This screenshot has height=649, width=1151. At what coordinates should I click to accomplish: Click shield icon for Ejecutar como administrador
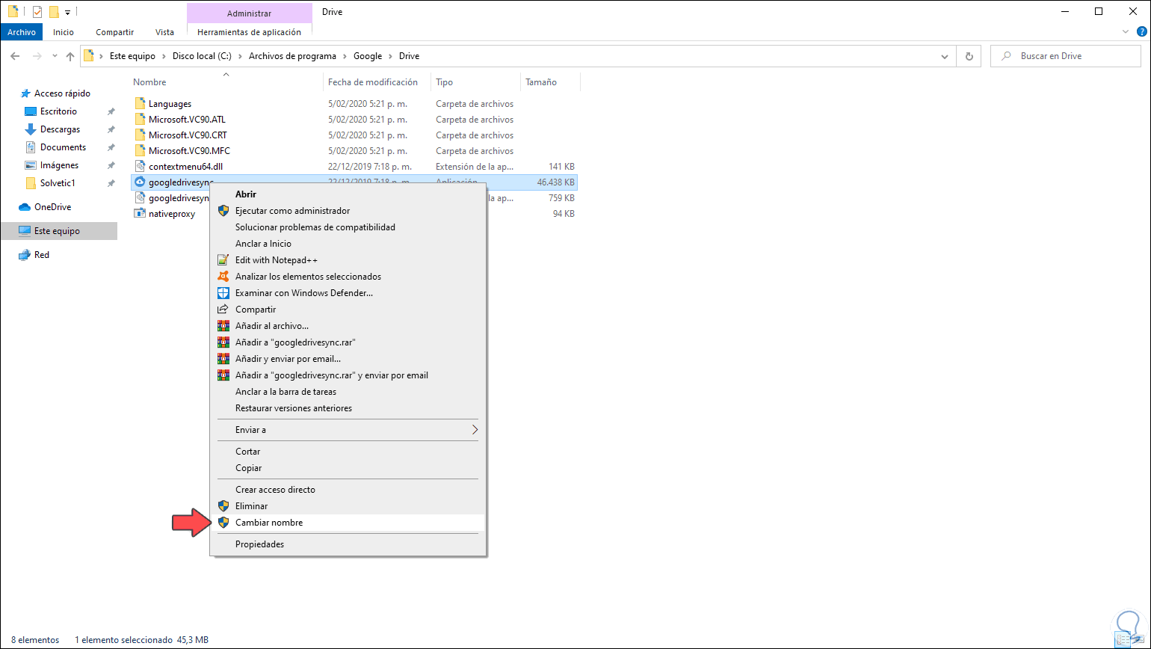coord(223,211)
